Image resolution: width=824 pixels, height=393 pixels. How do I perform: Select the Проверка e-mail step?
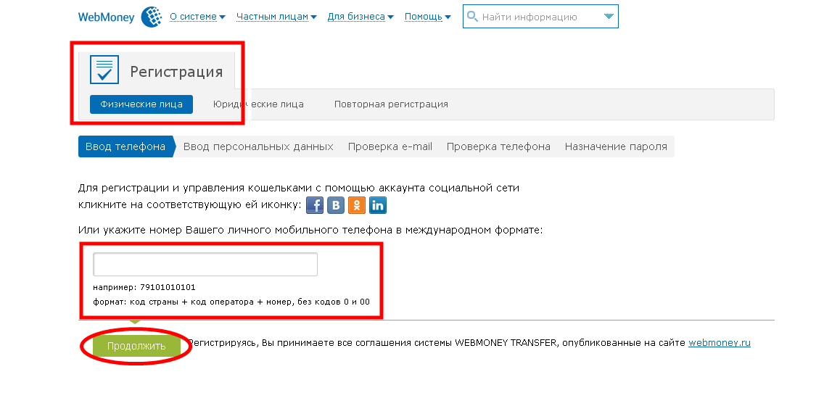coord(390,146)
